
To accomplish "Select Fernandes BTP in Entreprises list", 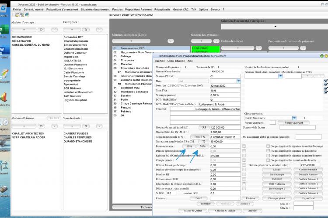I will 73,37.
